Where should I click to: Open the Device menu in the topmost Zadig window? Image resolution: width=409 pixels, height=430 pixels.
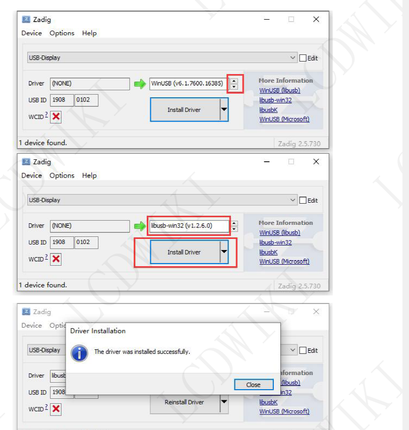pyautogui.click(x=31, y=33)
